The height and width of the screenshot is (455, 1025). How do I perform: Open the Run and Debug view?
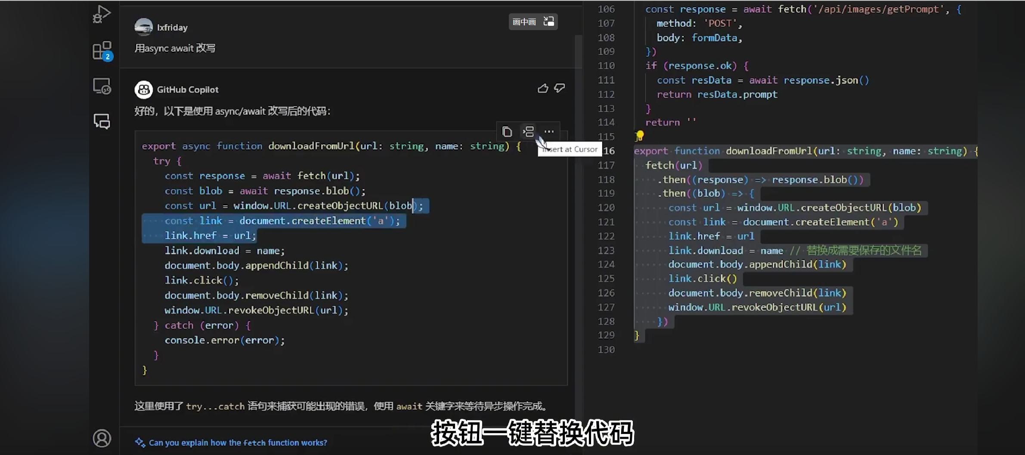click(102, 14)
